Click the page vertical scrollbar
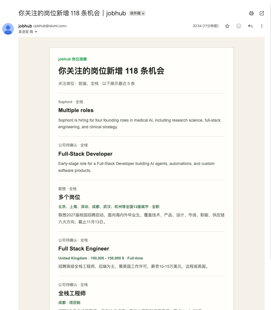Image resolution: width=271 pixels, height=310 pixels. tap(271, 131)
